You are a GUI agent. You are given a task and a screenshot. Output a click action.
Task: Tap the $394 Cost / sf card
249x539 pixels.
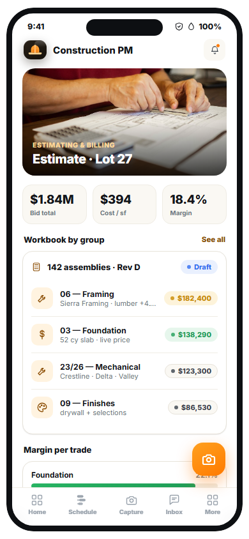[x=124, y=204]
